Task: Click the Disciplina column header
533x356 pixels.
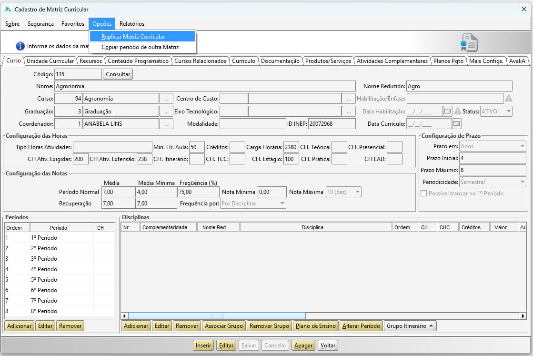Action: (316, 227)
